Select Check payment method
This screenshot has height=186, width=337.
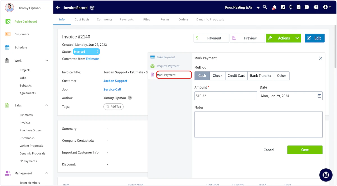pyautogui.click(x=218, y=76)
